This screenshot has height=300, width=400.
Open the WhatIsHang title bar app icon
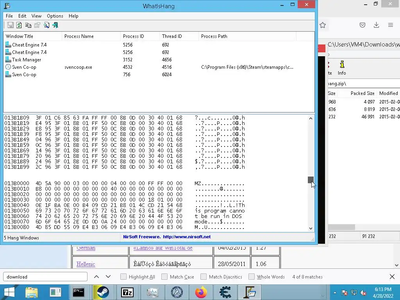(x=7, y=5)
